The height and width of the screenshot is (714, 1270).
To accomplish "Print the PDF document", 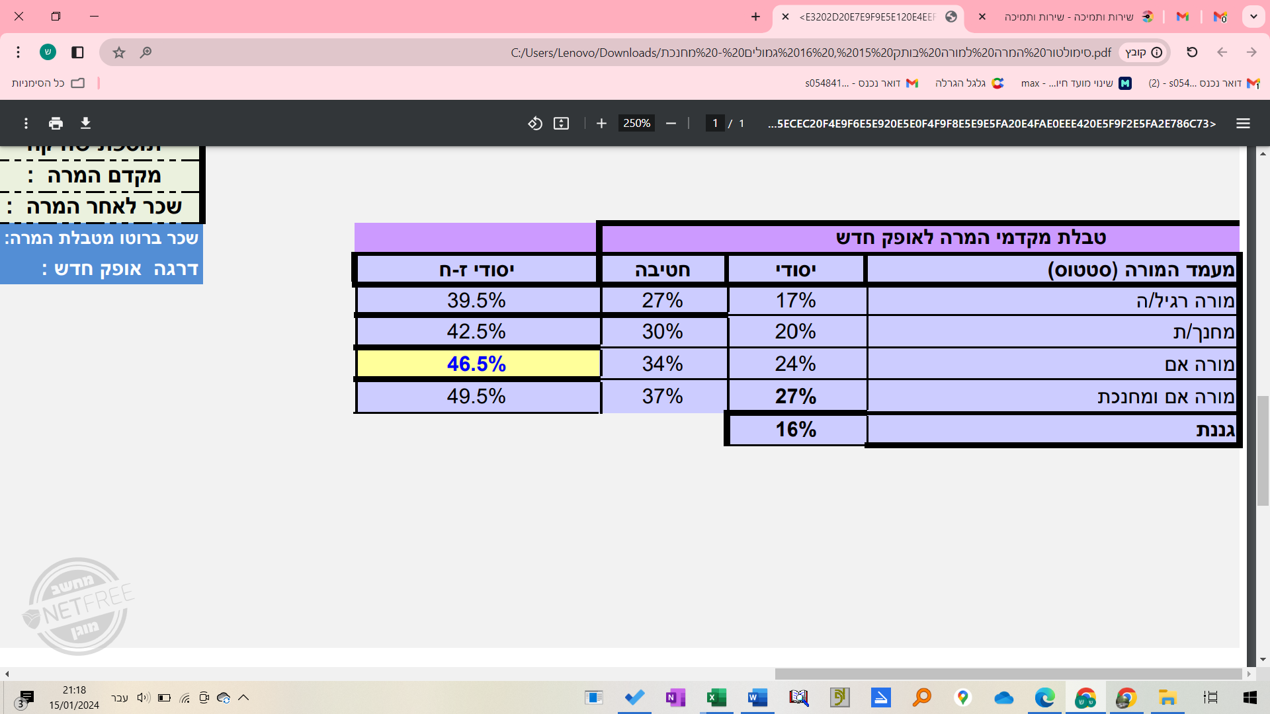I will click(x=56, y=123).
